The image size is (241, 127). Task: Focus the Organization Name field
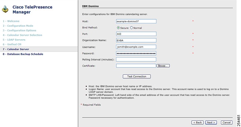pyautogui.click(x=136, y=40)
